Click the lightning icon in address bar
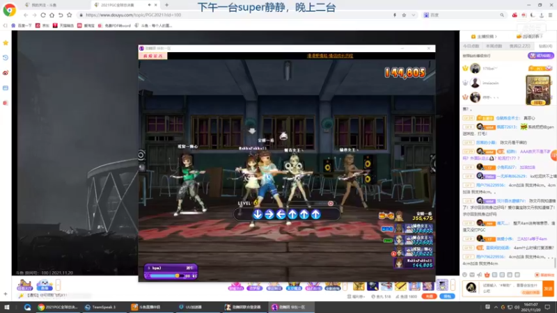This screenshot has width=557, height=313. click(395, 15)
